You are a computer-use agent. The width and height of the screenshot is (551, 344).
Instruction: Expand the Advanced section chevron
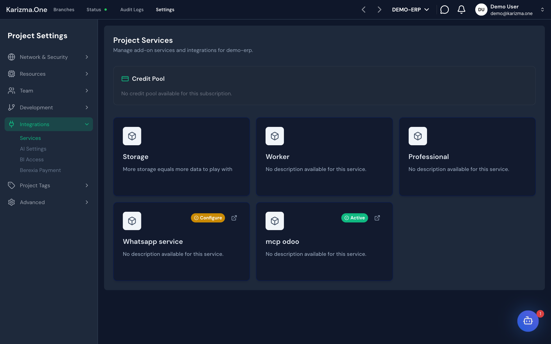87,202
